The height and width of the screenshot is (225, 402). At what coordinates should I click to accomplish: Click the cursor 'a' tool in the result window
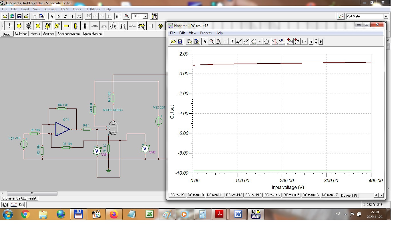pos(275,42)
